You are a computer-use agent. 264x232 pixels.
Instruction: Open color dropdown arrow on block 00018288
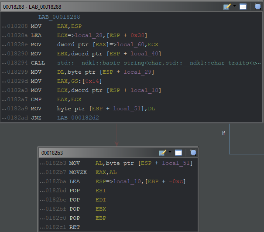(x=234, y=7)
